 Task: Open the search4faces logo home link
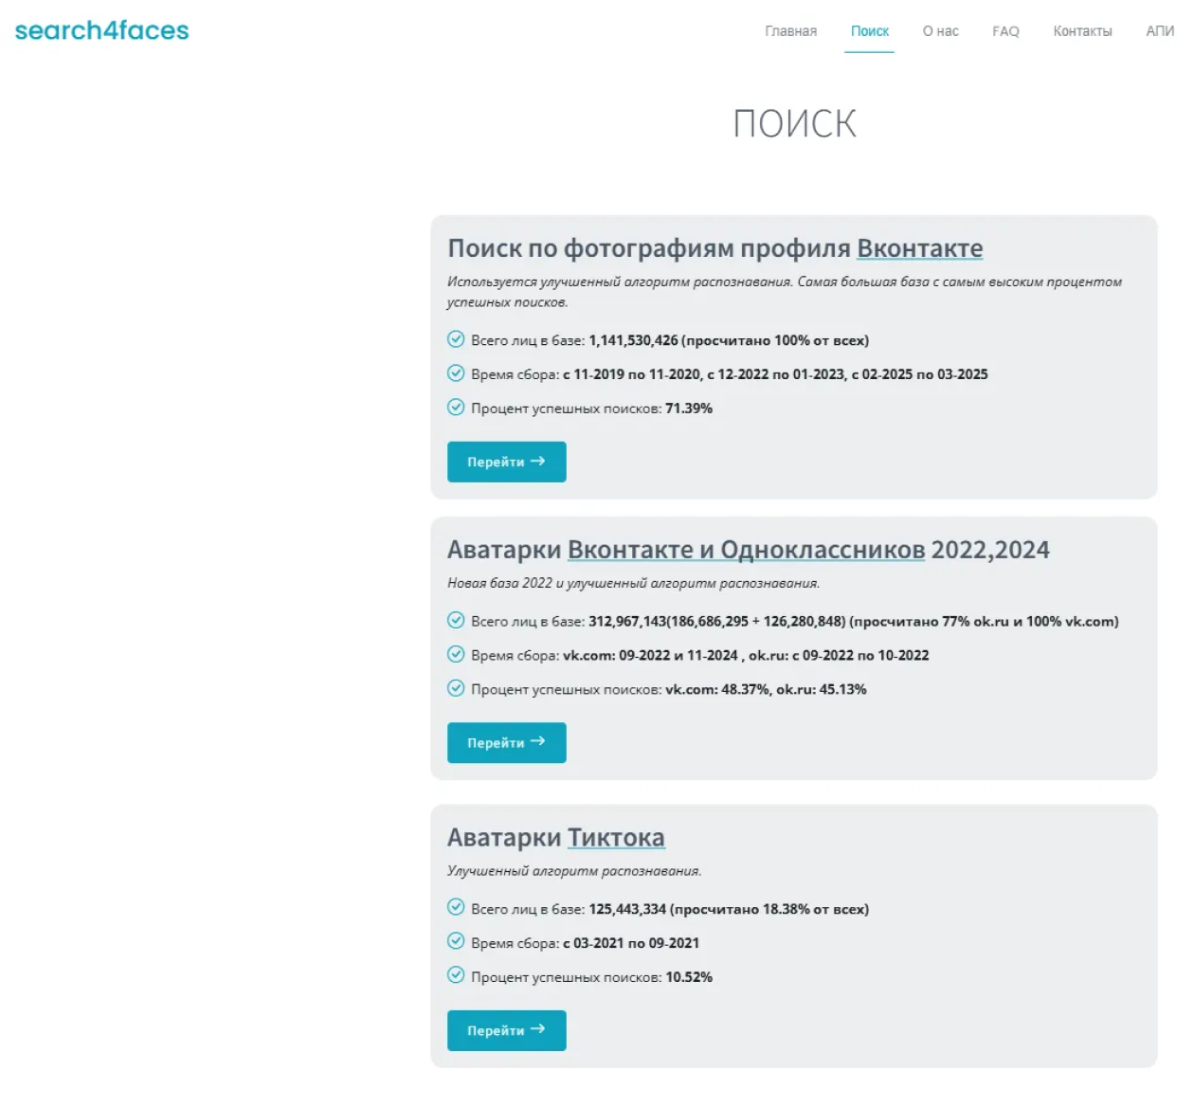pyautogui.click(x=102, y=30)
